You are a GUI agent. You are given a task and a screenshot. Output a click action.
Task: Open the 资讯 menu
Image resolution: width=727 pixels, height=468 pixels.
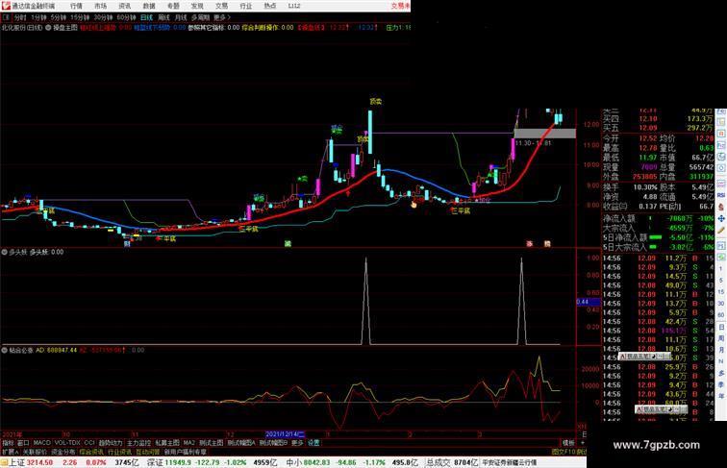click(x=125, y=6)
